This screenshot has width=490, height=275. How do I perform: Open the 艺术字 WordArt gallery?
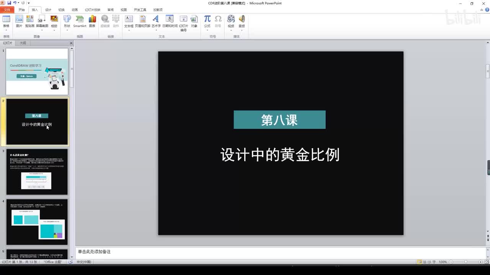(x=156, y=23)
